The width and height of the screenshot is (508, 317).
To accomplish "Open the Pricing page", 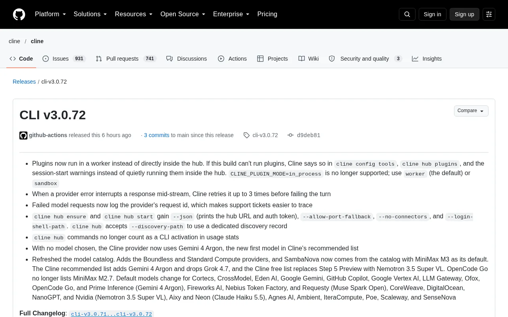I will [267, 14].
